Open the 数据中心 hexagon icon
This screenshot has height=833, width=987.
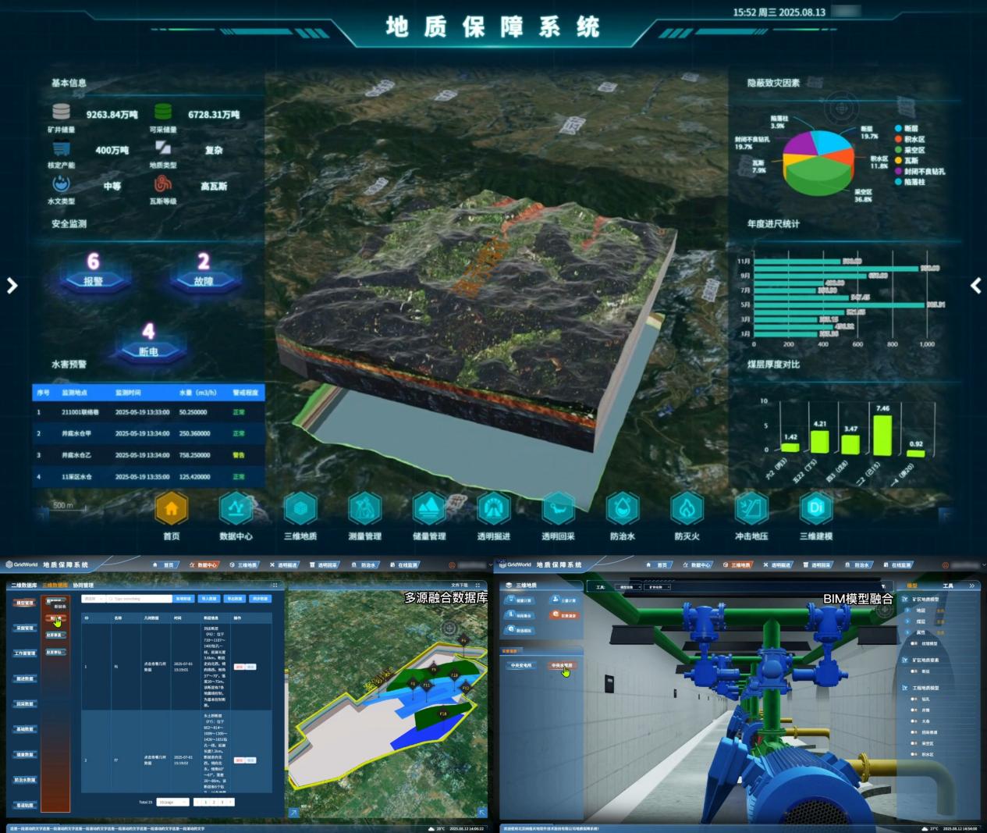(x=235, y=509)
